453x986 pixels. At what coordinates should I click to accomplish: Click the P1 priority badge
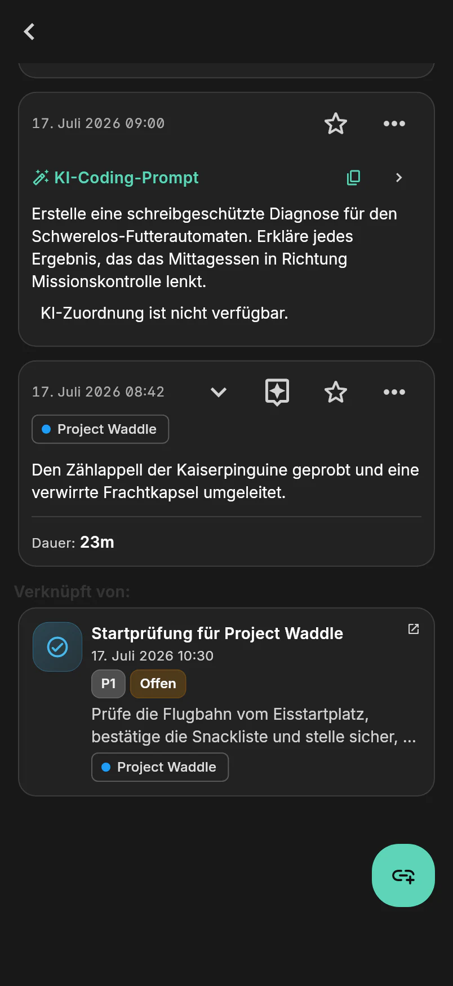(108, 684)
